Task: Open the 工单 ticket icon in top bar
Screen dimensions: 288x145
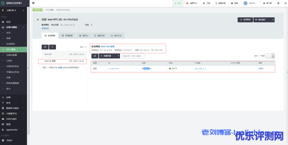Action: (204, 3)
